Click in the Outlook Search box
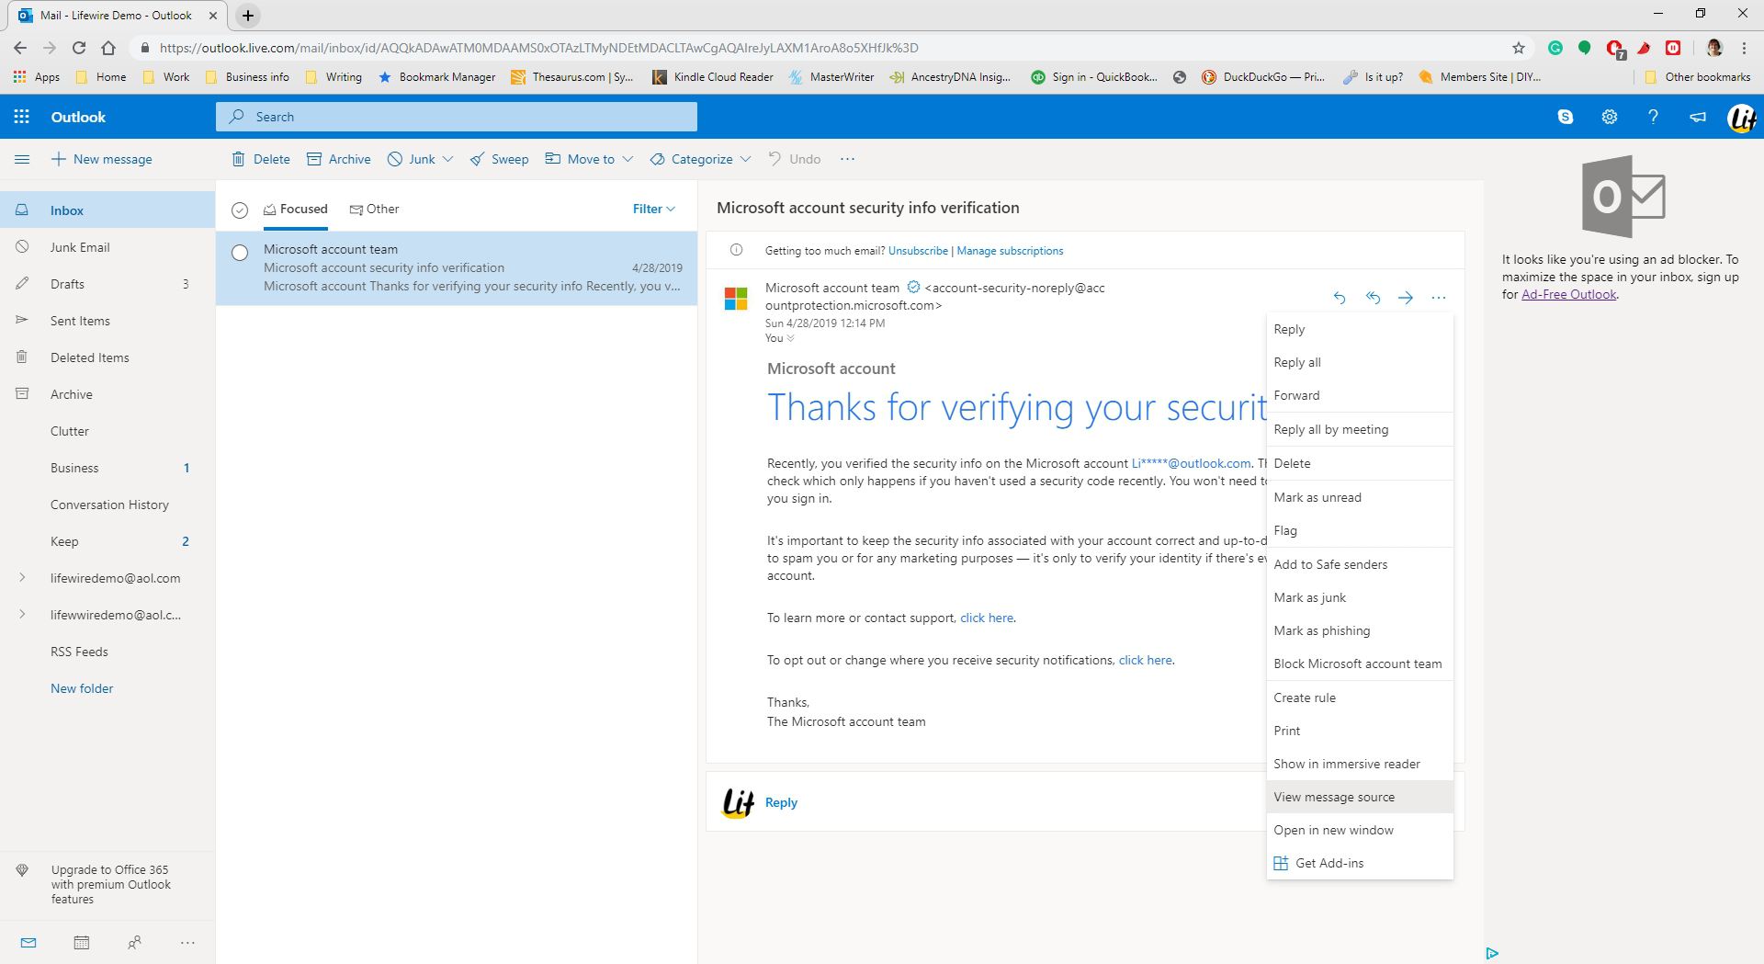 click(457, 117)
